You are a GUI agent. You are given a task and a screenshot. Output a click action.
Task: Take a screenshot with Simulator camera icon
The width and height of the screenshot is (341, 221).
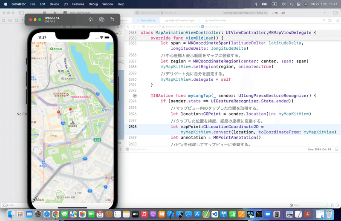click(x=101, y=20)
